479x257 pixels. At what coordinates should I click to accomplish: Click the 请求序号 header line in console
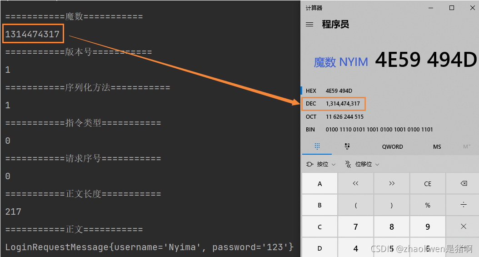click(x=83, y=158)
